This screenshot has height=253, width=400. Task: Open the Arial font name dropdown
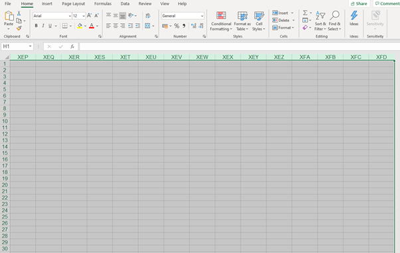point(70,16)
